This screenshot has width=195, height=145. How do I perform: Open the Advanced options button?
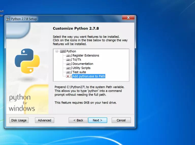pyautogui.click(x=44, y=120)
